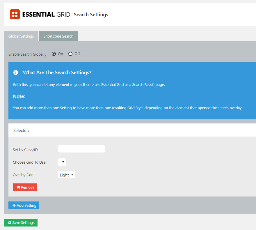Click the Essential Grid red logo icon
The height and width of the screenshot is (230, 256).
pyautogui.click(x=15, y=14)
